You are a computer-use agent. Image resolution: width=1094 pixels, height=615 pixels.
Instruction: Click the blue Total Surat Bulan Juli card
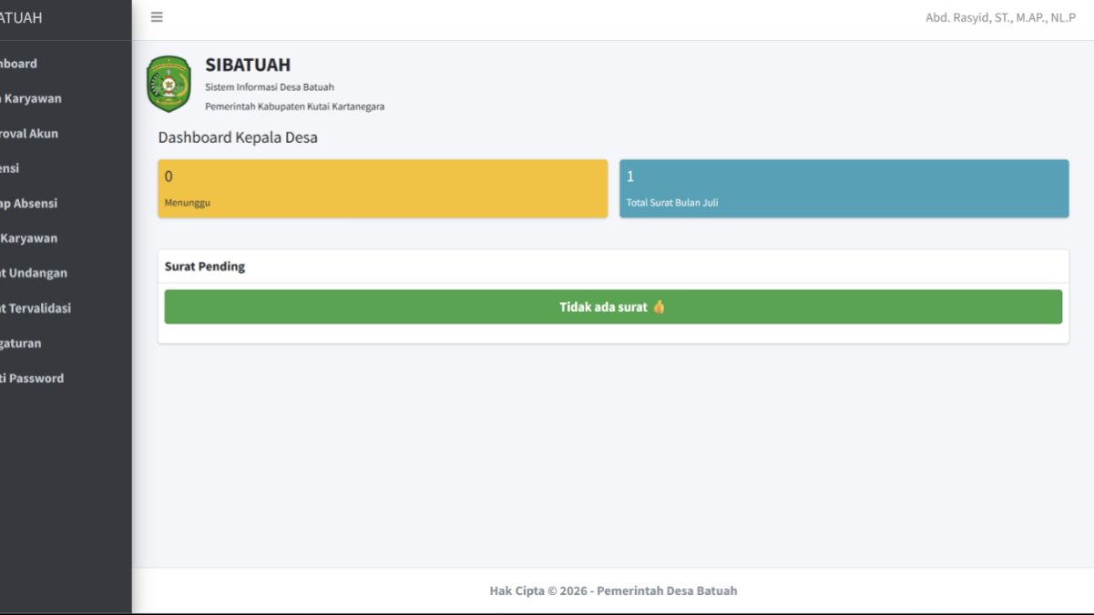[x=844, y=188]
